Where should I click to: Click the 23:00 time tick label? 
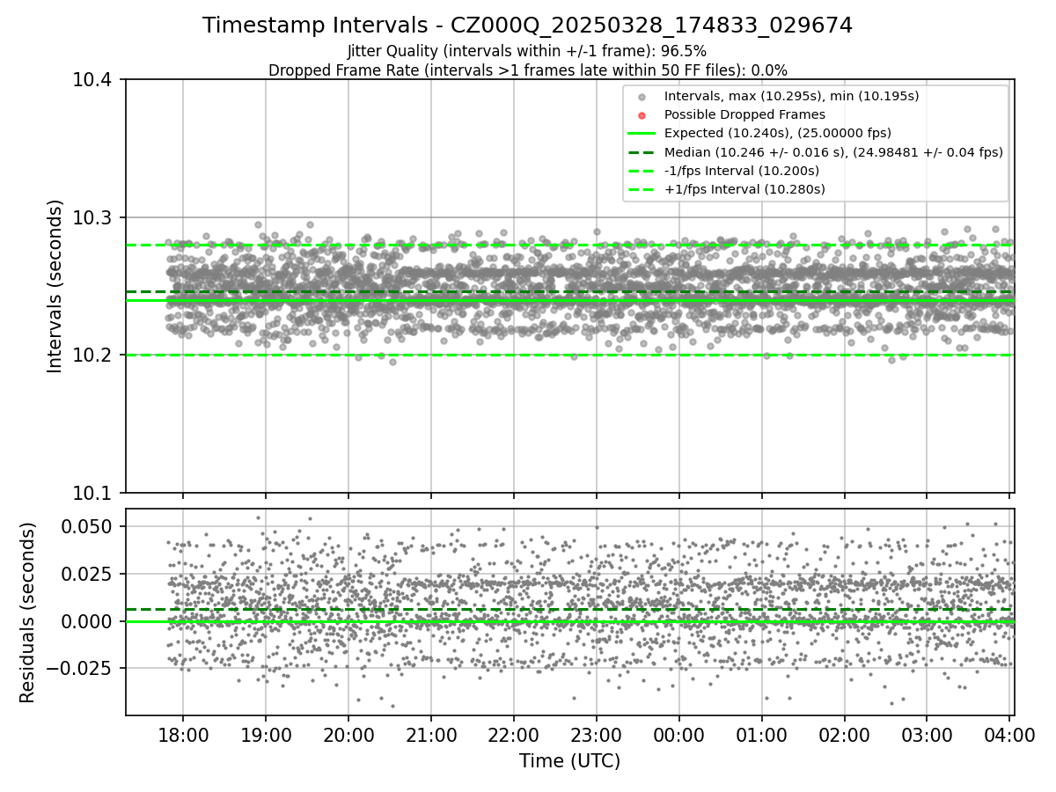tap(597, 734)
